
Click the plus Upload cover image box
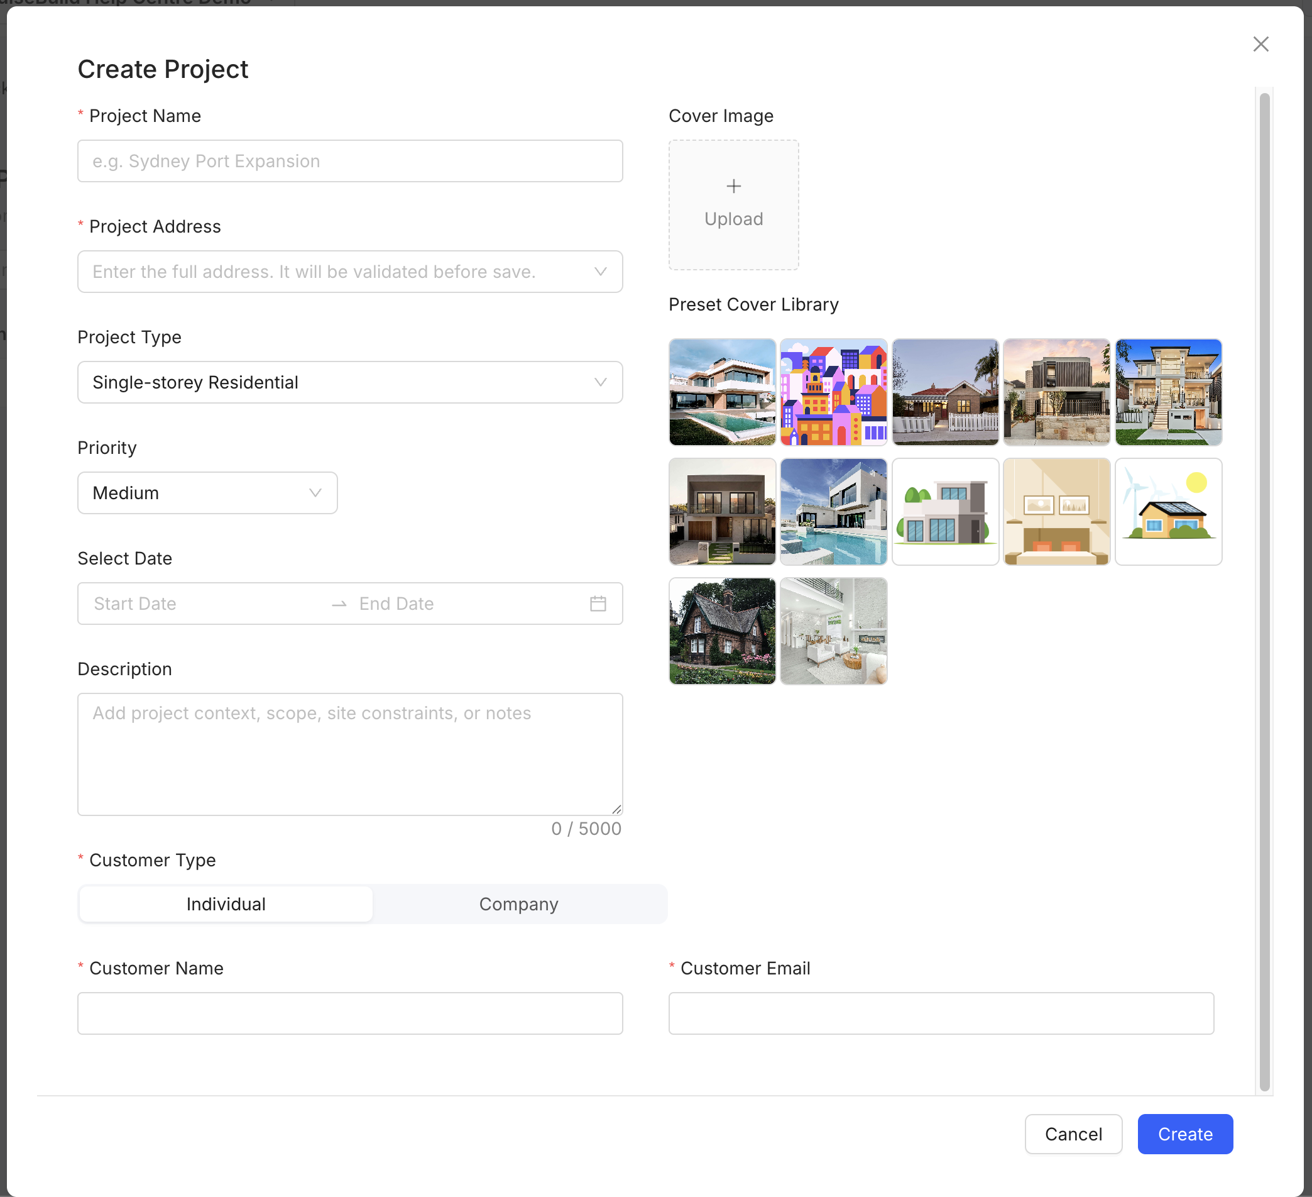pos(733,204)
